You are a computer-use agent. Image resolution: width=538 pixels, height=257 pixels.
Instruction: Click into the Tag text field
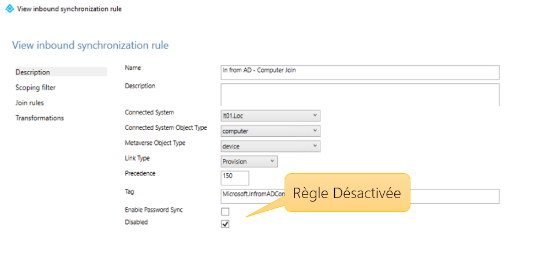pos(253,196)
